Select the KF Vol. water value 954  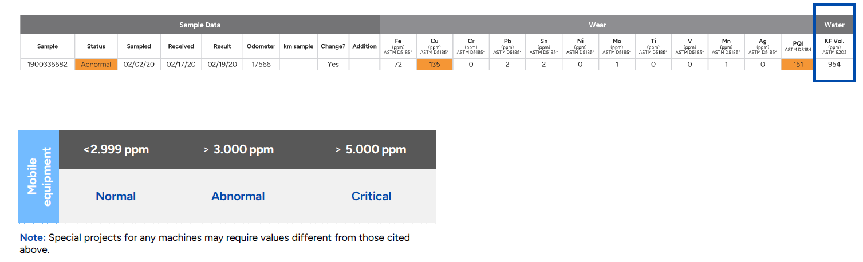click(834, 65)
